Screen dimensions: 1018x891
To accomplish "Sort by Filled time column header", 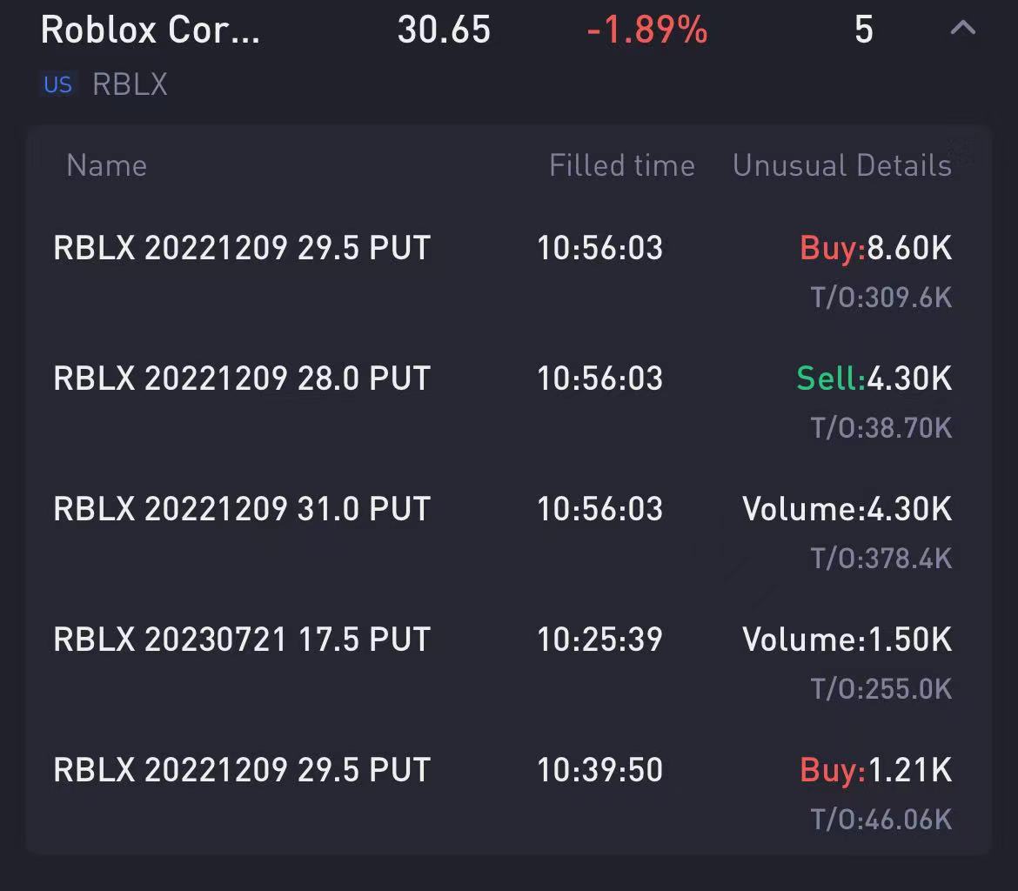I will (x=621, y=165).
